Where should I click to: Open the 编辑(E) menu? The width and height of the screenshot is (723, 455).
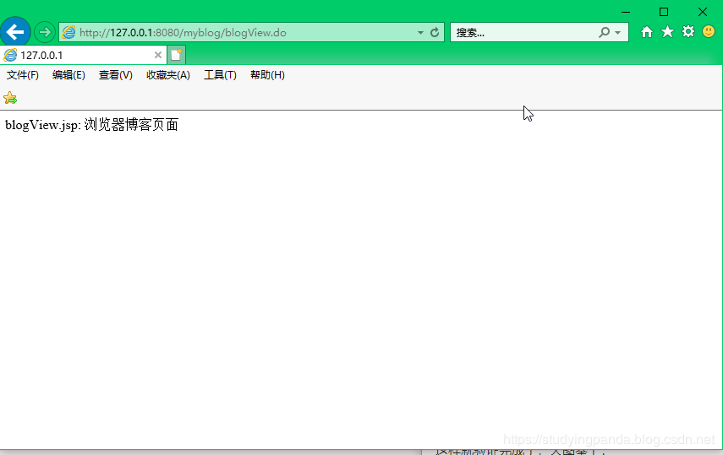(x=68, y=75)
